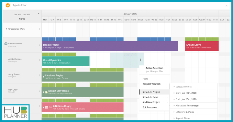
Task: Select the red Annual Leave booking
Action: 202,46
